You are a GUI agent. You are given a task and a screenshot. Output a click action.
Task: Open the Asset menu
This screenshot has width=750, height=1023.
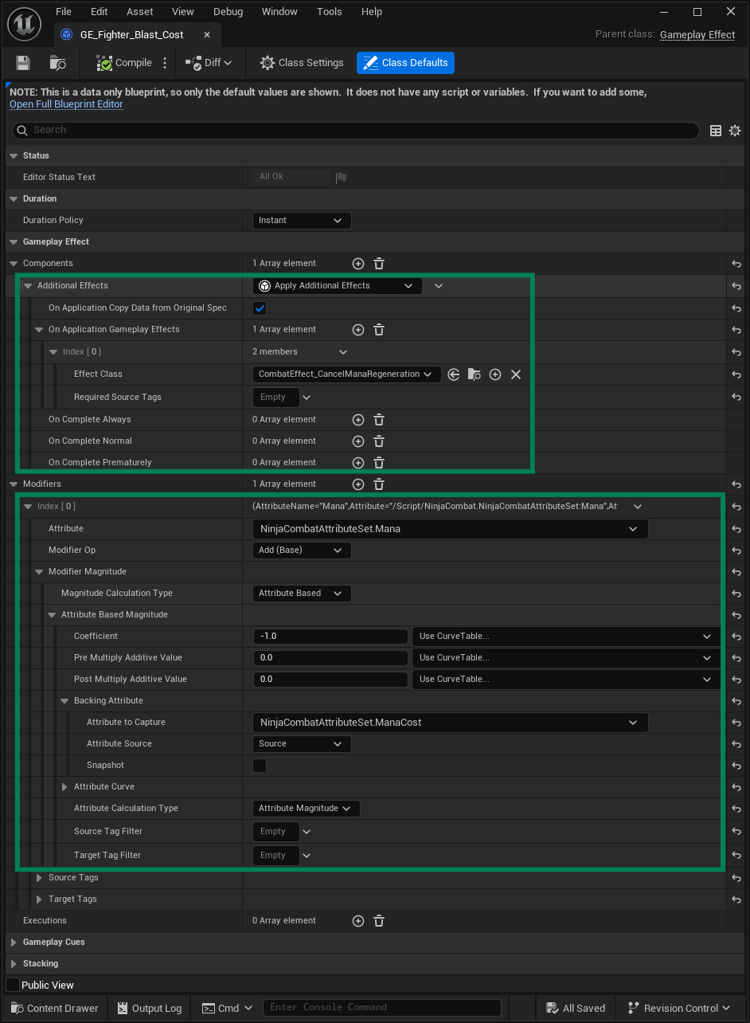(x=140, y=12)
